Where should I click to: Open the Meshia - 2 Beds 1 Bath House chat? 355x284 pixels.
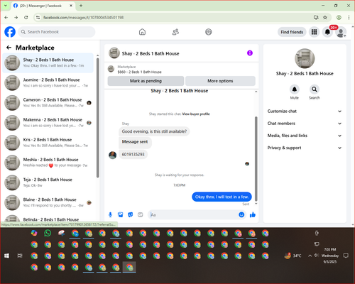click(x=48, y=163)
